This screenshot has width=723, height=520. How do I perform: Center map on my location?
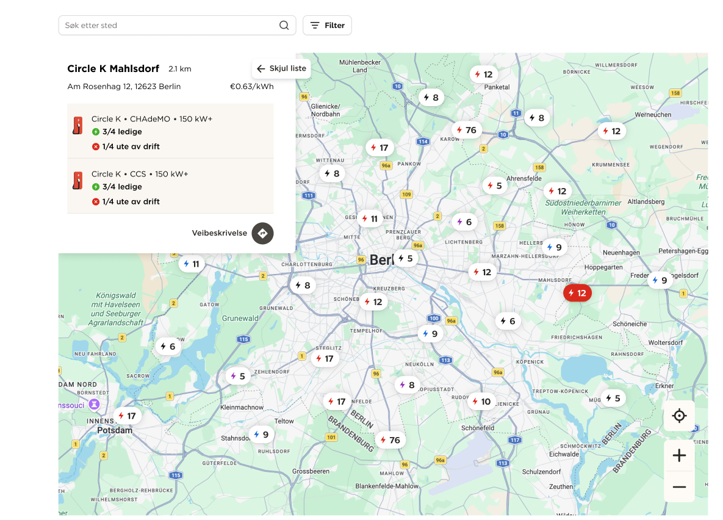679,416
